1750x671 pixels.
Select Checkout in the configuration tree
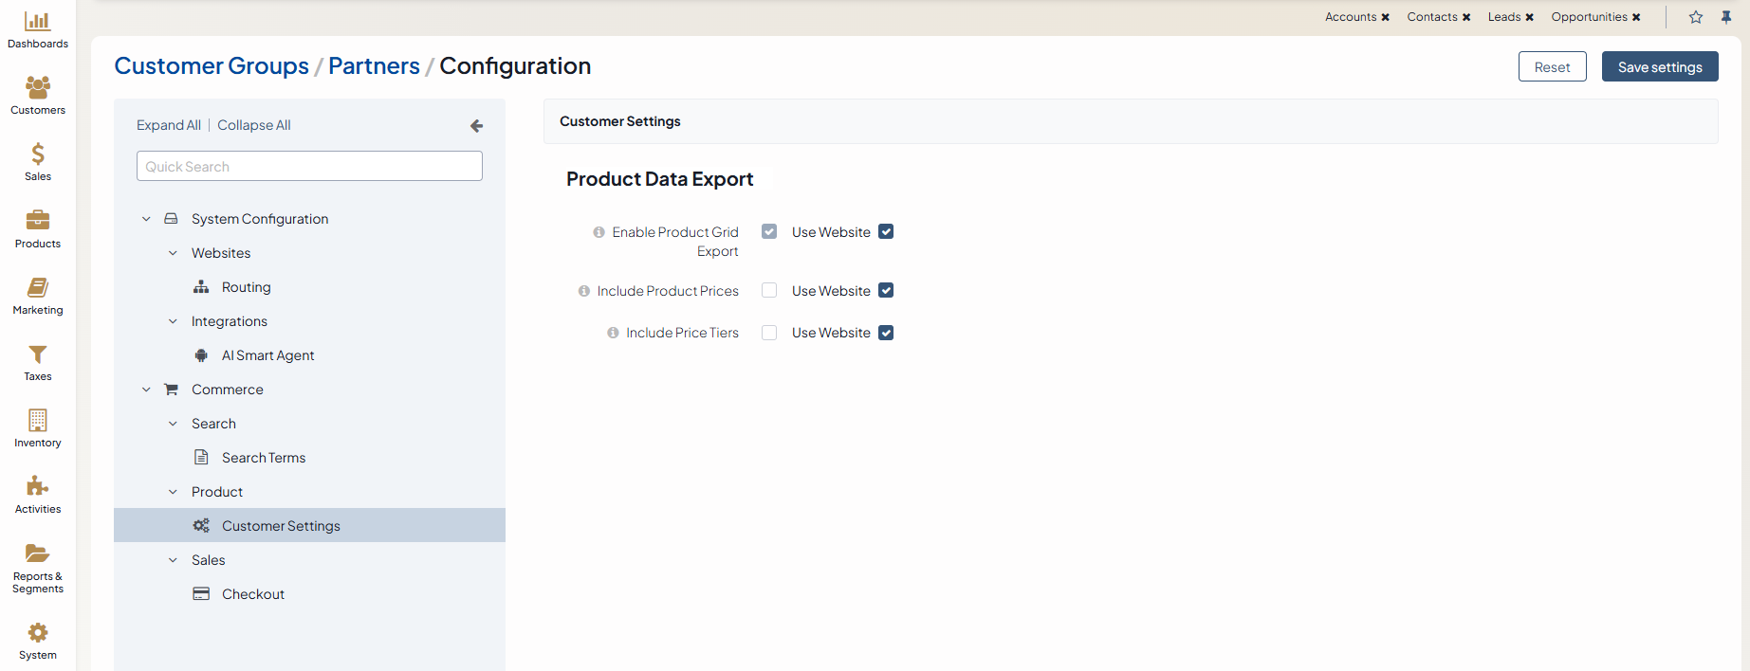click(252, 594)
